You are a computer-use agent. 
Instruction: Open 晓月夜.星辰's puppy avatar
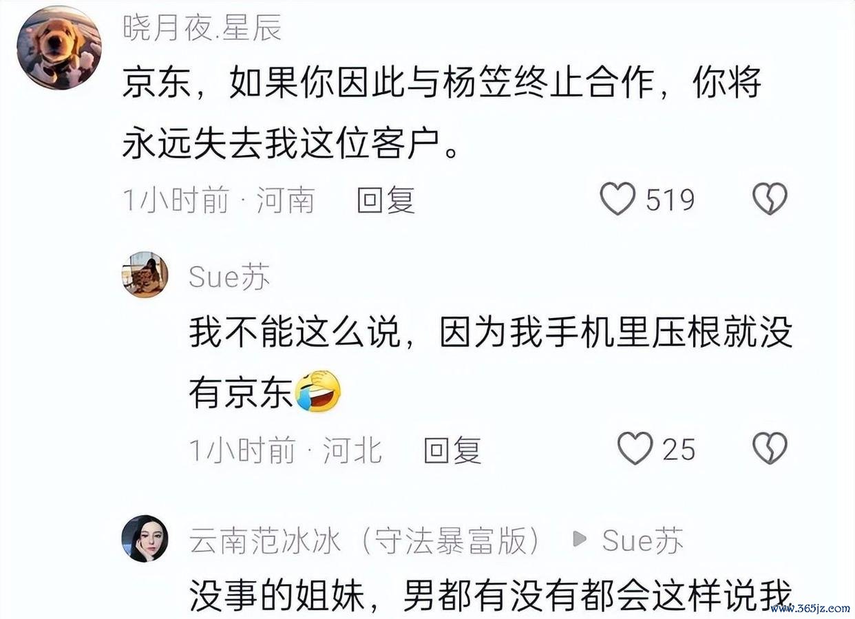coord(59,51)
